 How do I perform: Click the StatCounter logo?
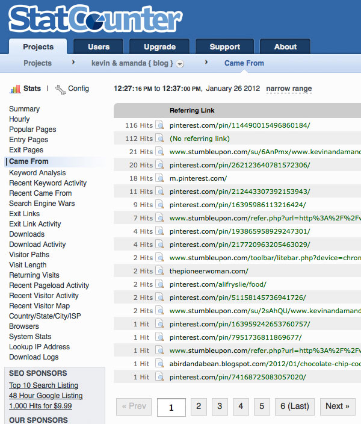click(x=96, y=19)
